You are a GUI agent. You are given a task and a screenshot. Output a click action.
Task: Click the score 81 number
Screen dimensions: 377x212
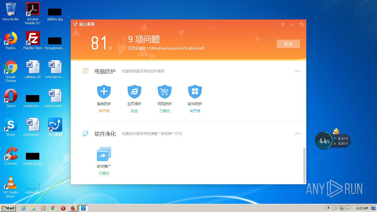99,44
